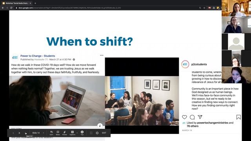Viewport: 251px width, 141px height.
Task: Click the laptop photo in Facebook post
Action: [x=57, y=101]
